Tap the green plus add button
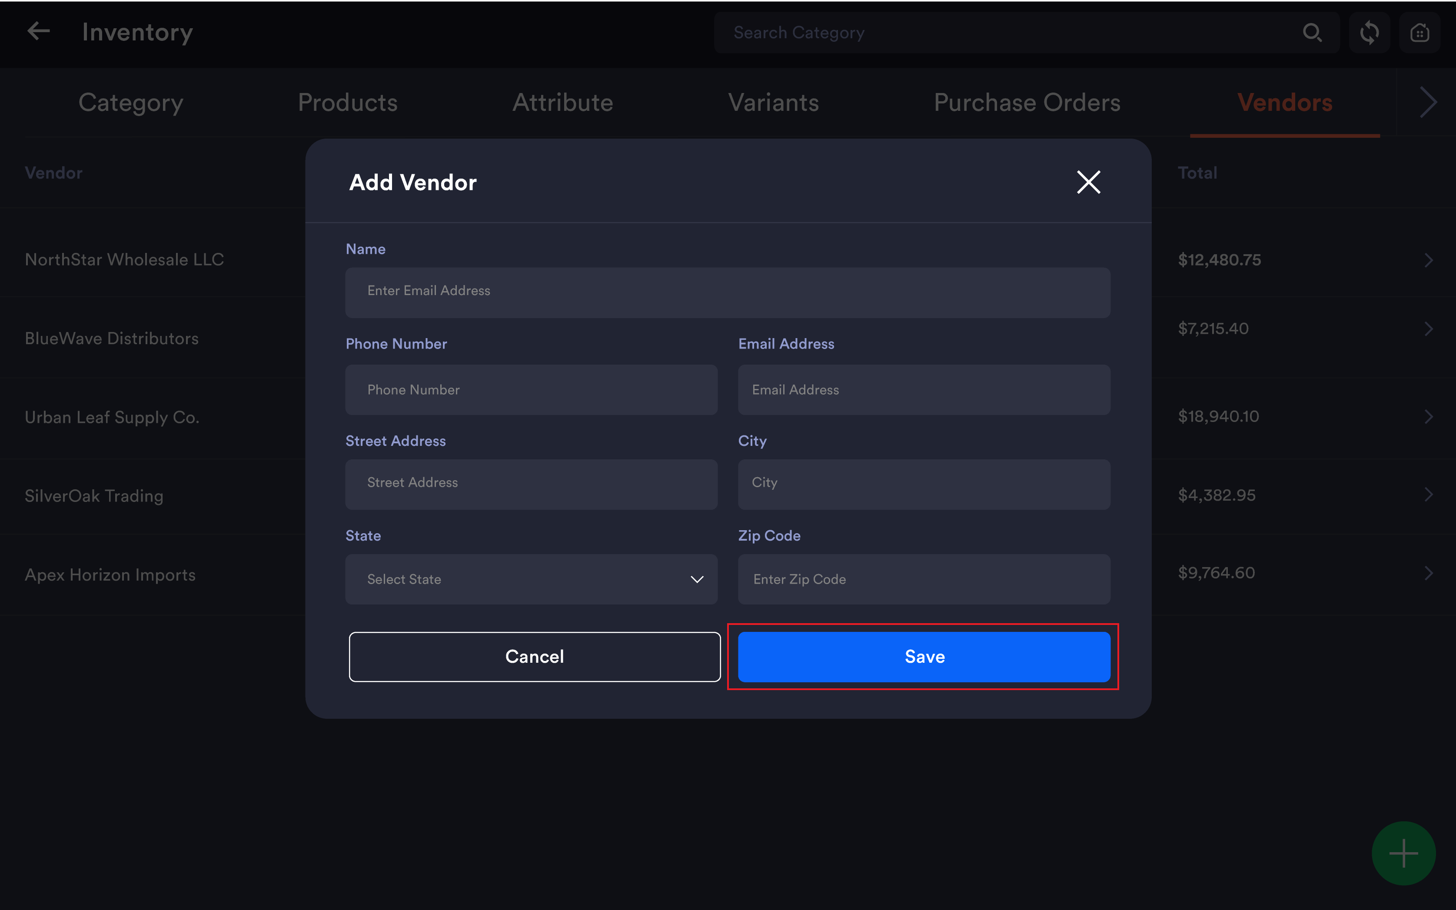The height and width of the screenshot is (910, 1456). coord(1404,853)
